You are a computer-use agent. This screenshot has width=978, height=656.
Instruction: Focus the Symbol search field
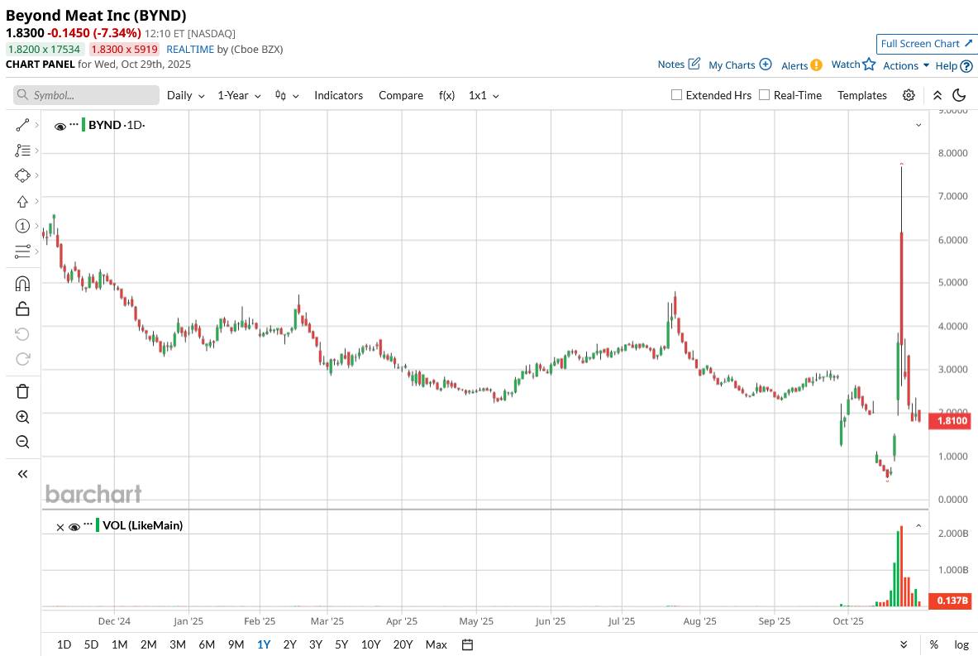pos(86,95)
